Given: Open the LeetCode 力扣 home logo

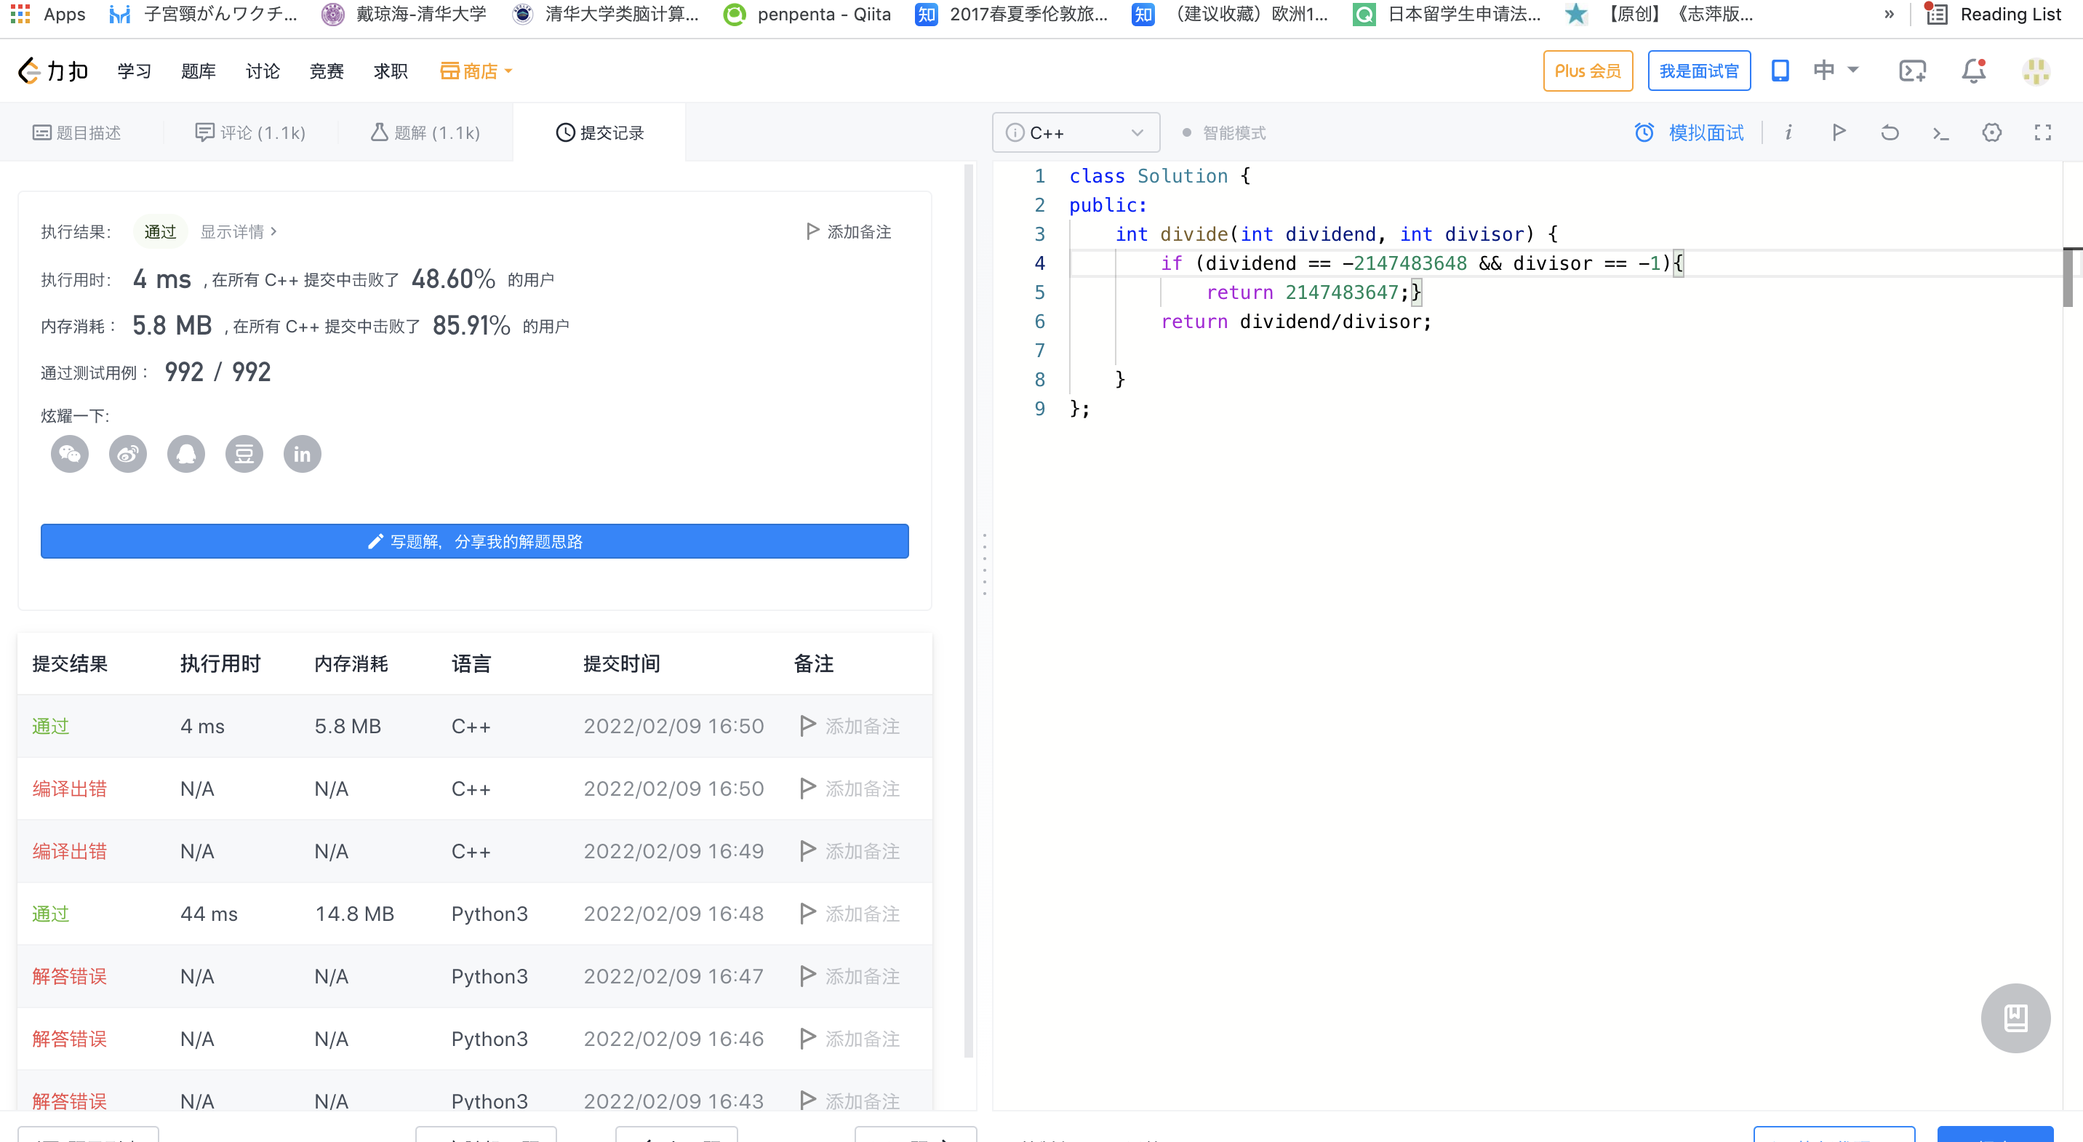Looking at the screenshot, I should coord(52,71).
